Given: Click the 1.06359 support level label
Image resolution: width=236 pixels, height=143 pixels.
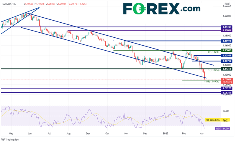Looking at the screenshot, I should [x=227, y=93].
